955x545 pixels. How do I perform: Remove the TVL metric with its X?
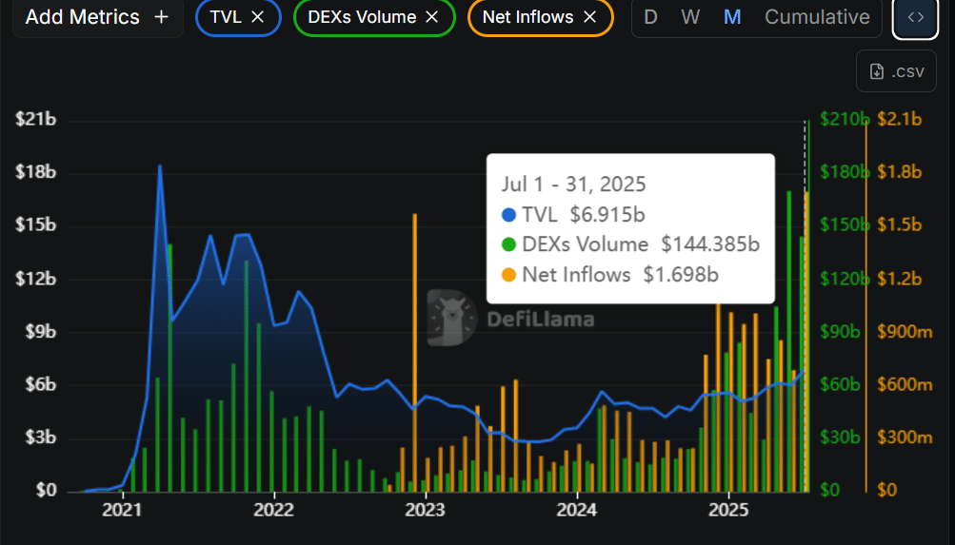click(x=258, y=17)
